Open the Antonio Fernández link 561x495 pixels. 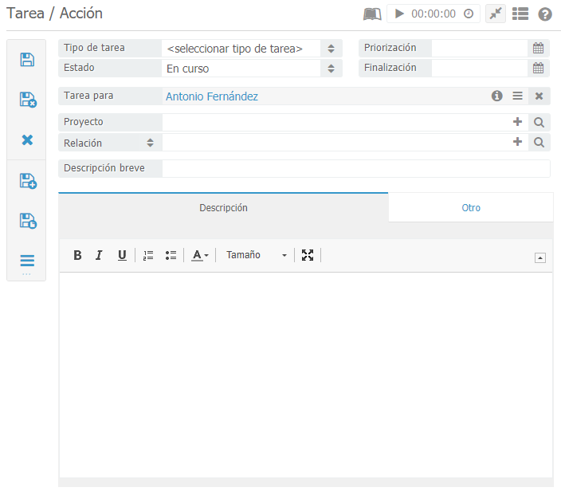coord(212,96)
